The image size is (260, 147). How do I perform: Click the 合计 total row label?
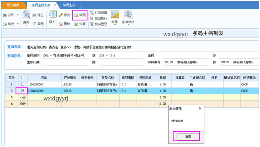pos(23,104)
